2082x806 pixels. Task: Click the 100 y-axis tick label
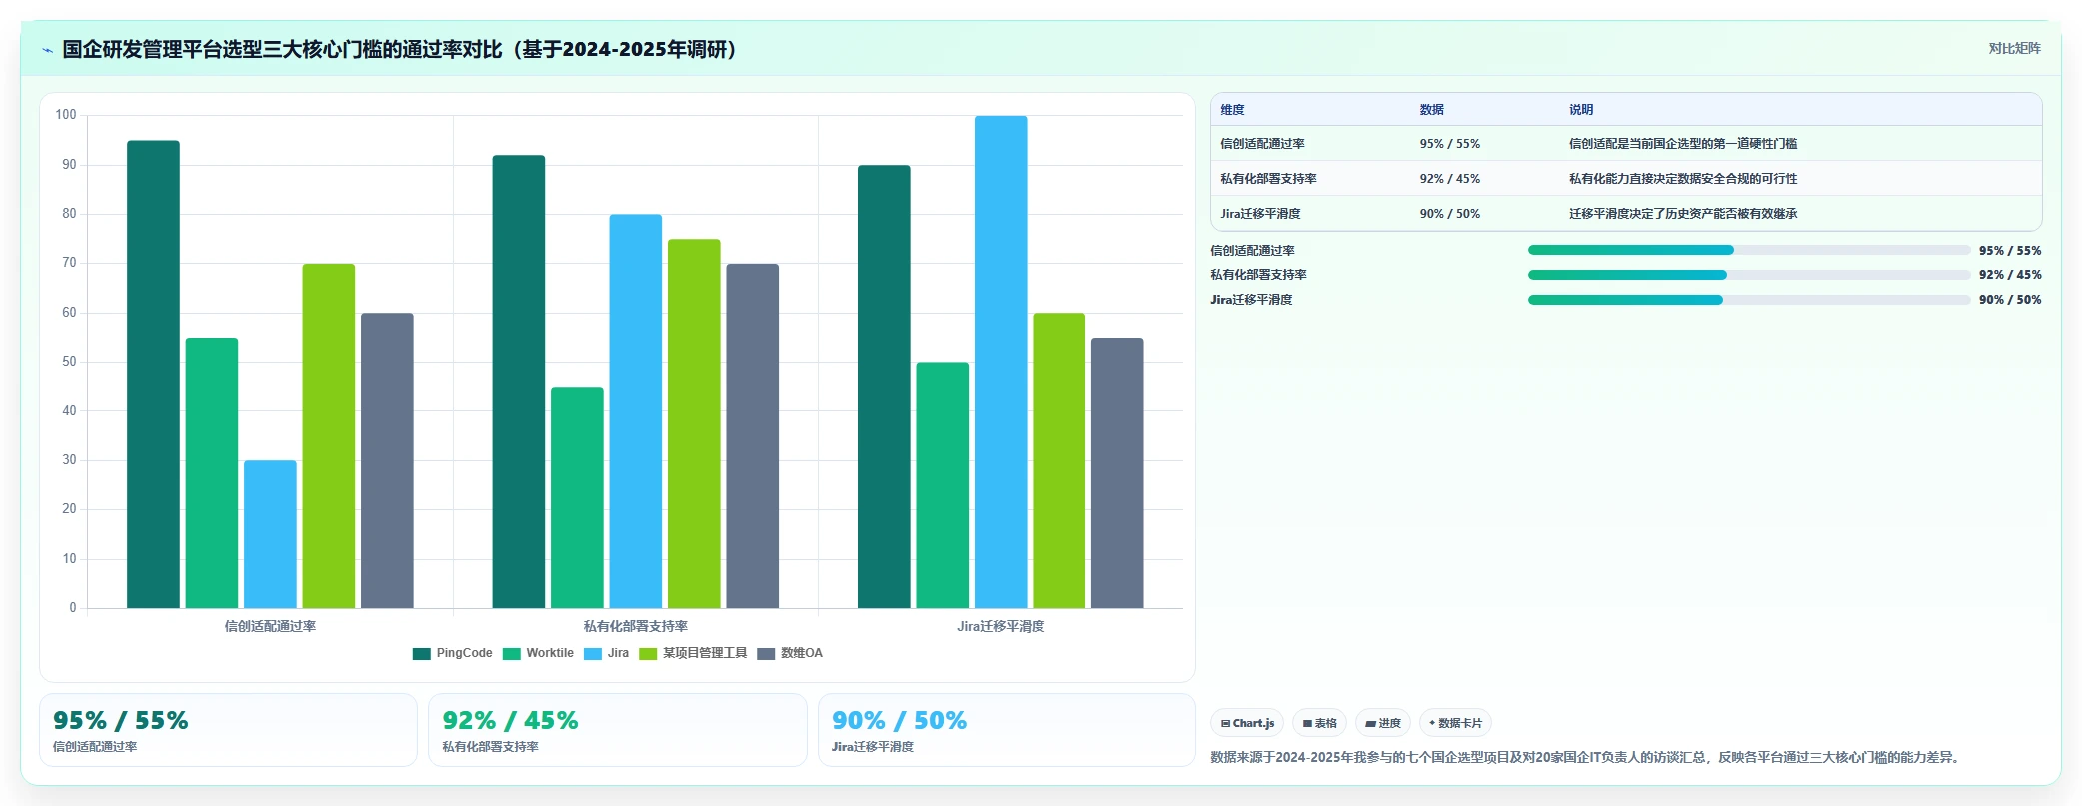click(x=66, y=115)
